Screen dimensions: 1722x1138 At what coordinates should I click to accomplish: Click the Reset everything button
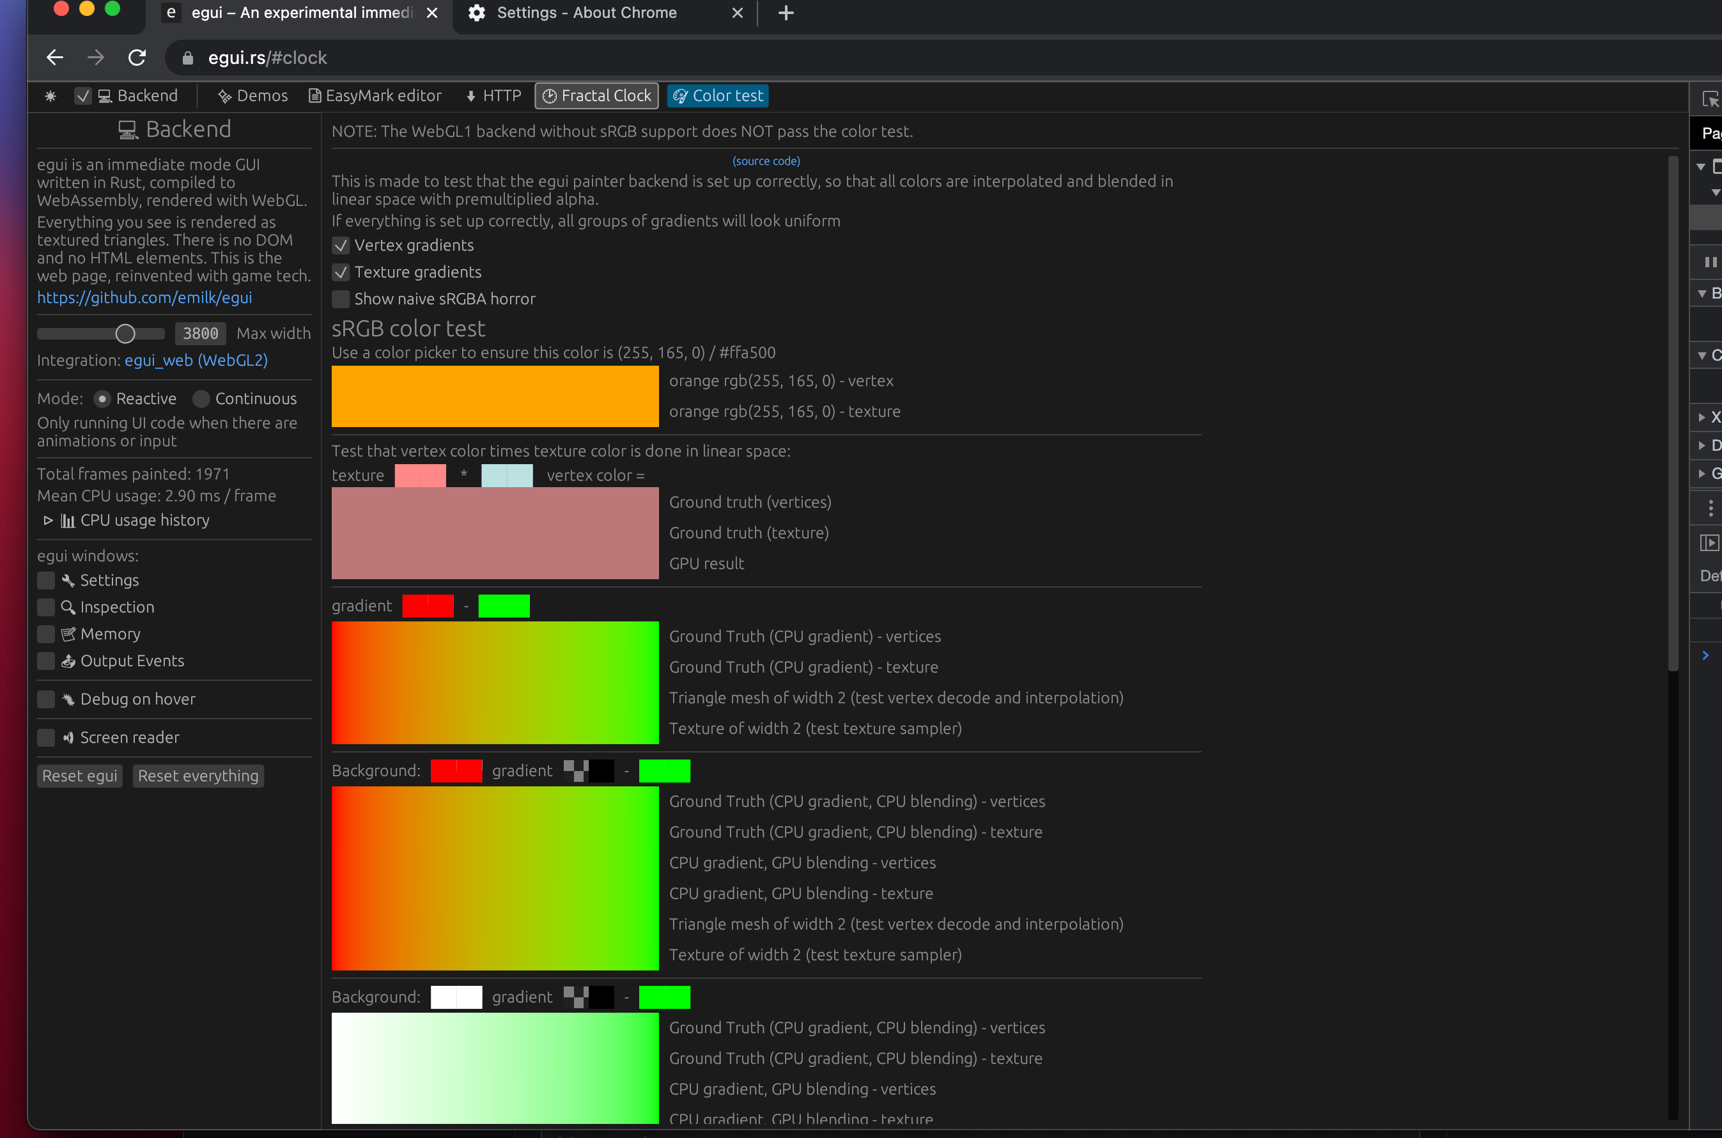click(x=198, y=775)
